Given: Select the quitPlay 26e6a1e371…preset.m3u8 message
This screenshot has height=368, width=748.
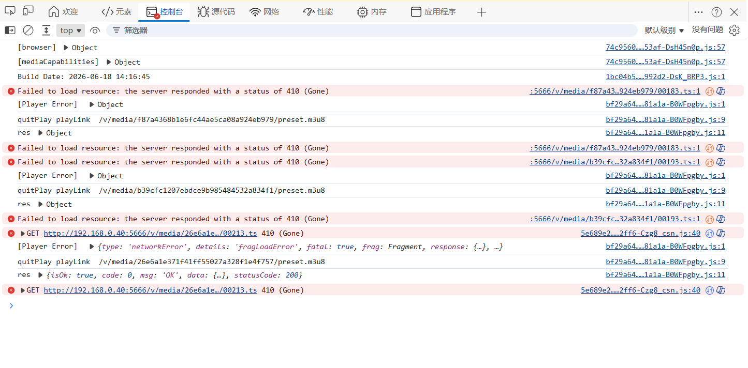Looking at the screenshot, I should [171, 262].
